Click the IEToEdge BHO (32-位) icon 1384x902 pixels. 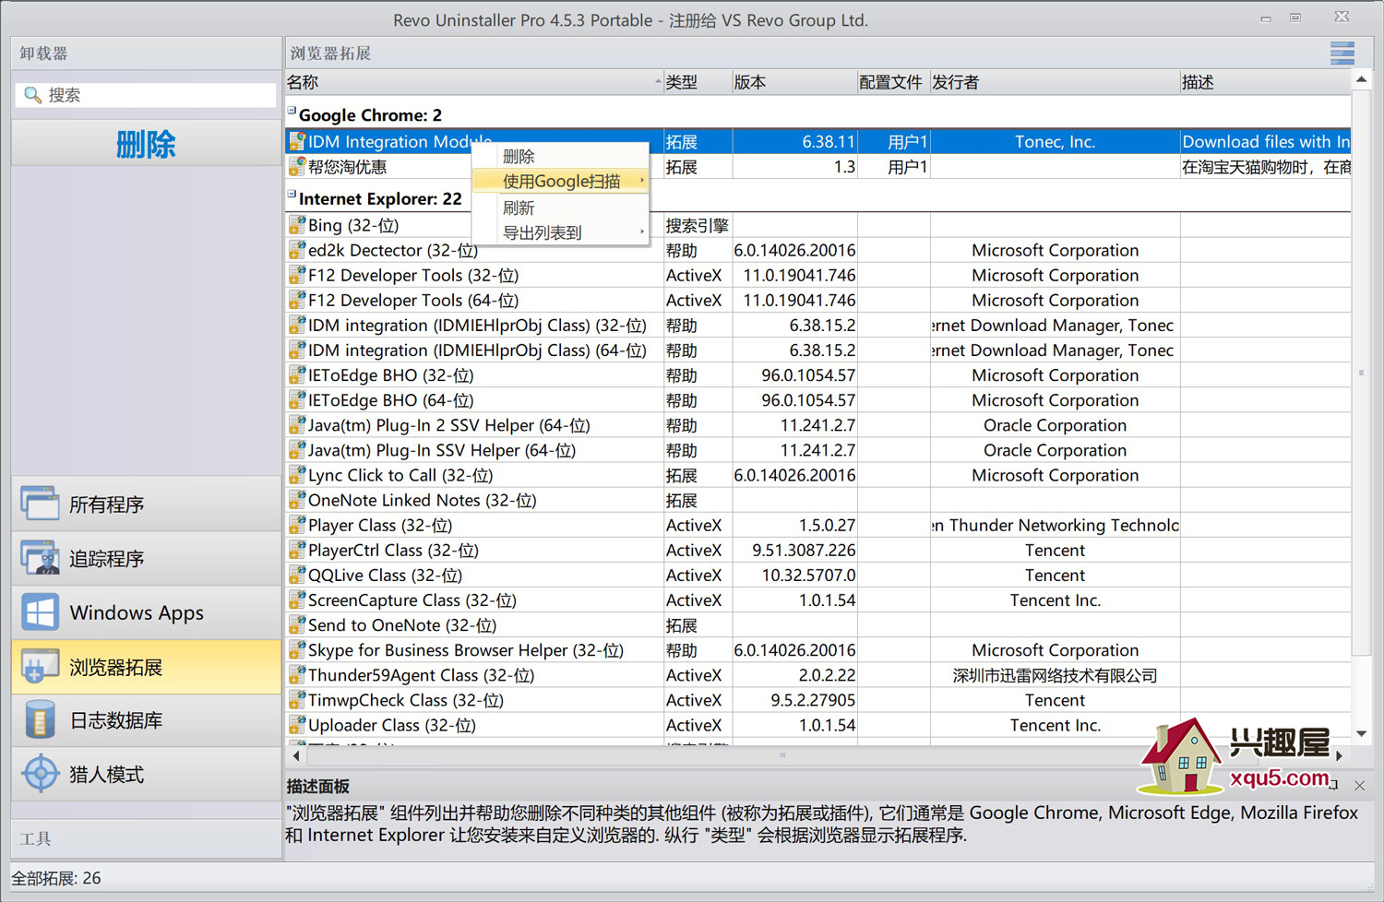[296, 375]
